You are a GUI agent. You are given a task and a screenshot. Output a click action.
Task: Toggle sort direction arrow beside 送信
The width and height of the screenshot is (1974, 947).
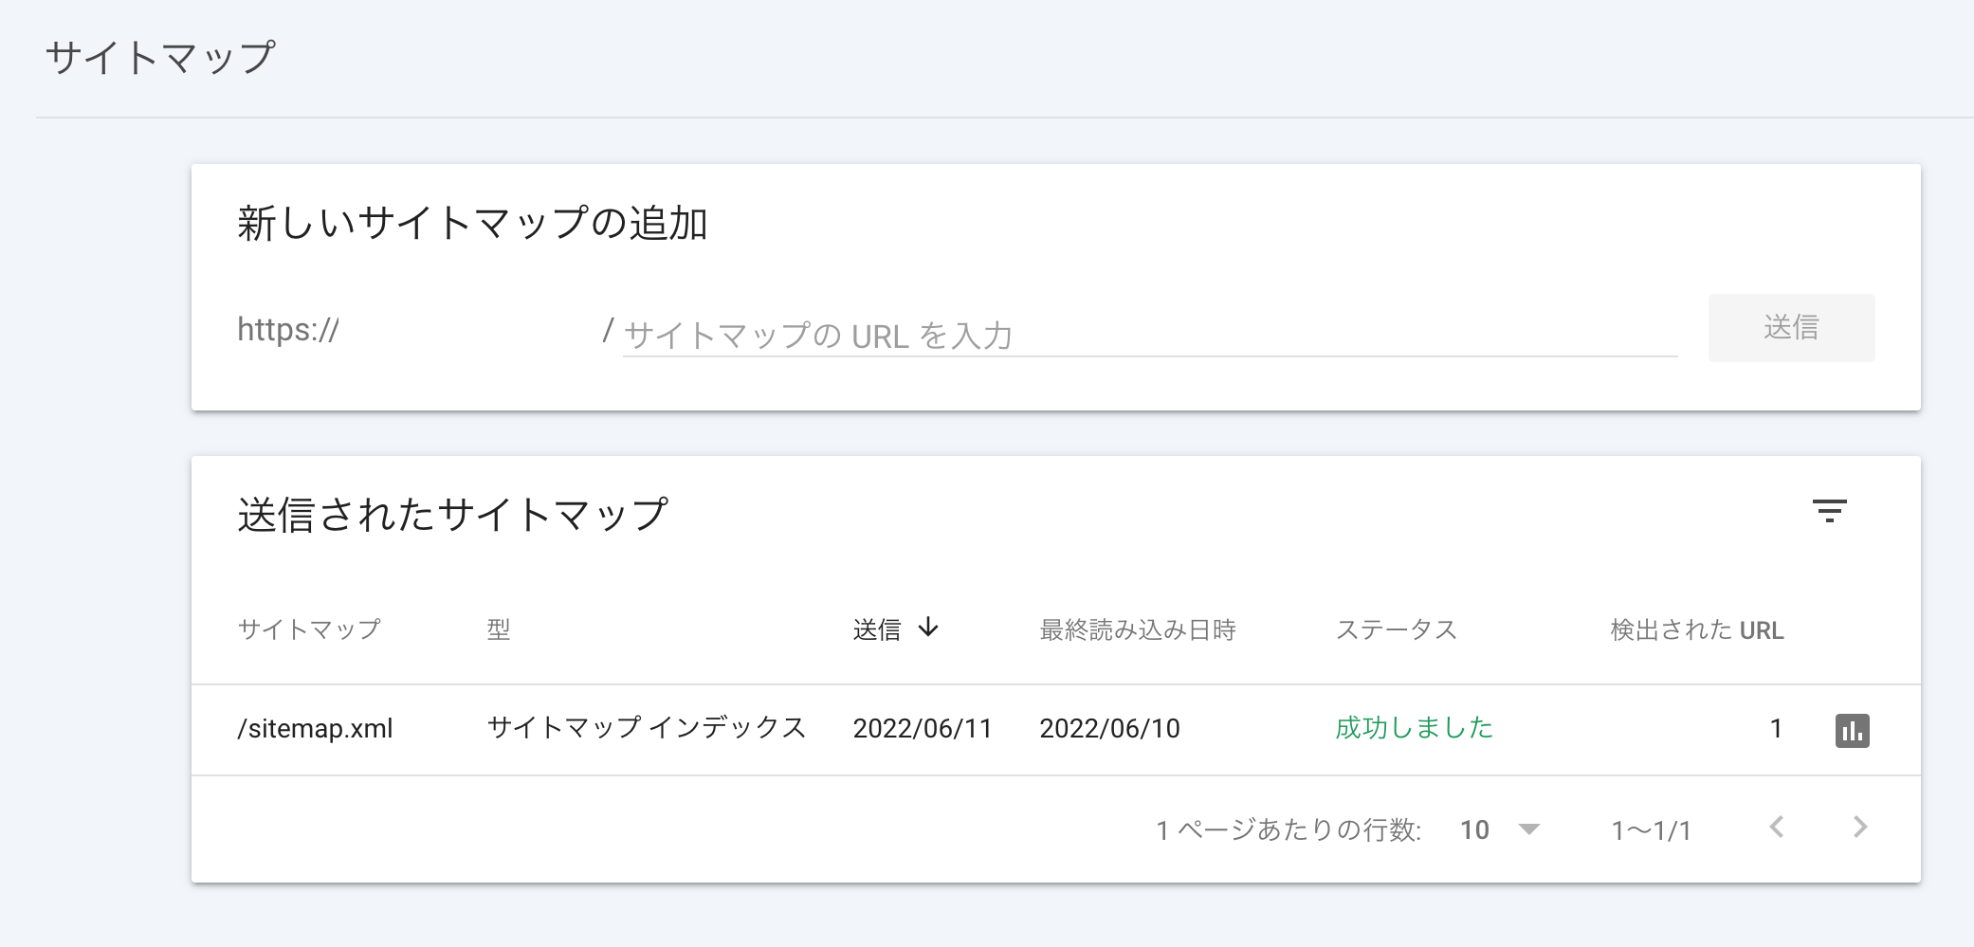click(928, 628)
